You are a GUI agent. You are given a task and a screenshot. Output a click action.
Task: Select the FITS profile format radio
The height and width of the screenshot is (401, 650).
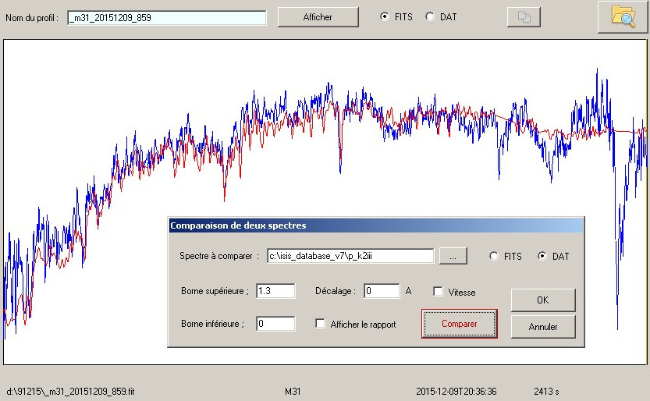click(x=385, y=16)
